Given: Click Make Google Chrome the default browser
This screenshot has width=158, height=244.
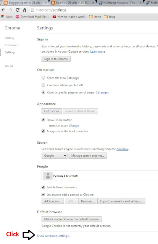Looking at the screenshot, I should [x=71, y=219].
